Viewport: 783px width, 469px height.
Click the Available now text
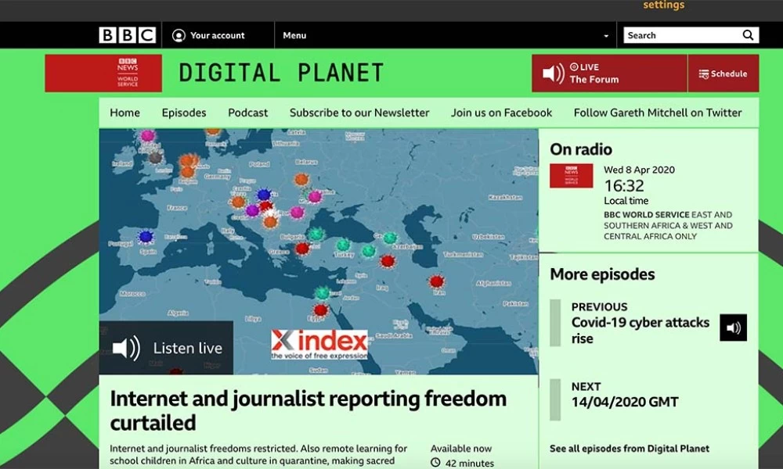click(461, 449)
